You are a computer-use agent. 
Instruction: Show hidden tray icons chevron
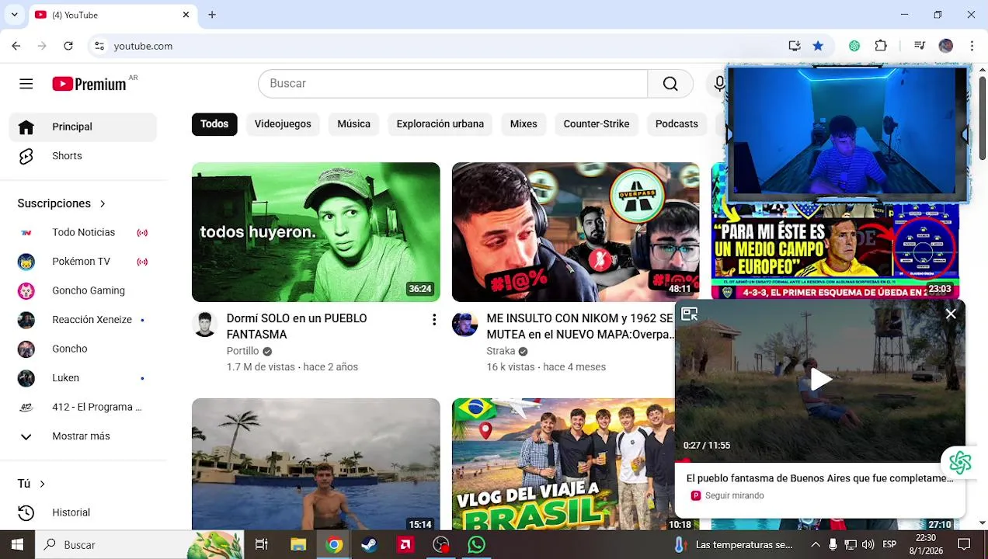click(x=815, y=545)
